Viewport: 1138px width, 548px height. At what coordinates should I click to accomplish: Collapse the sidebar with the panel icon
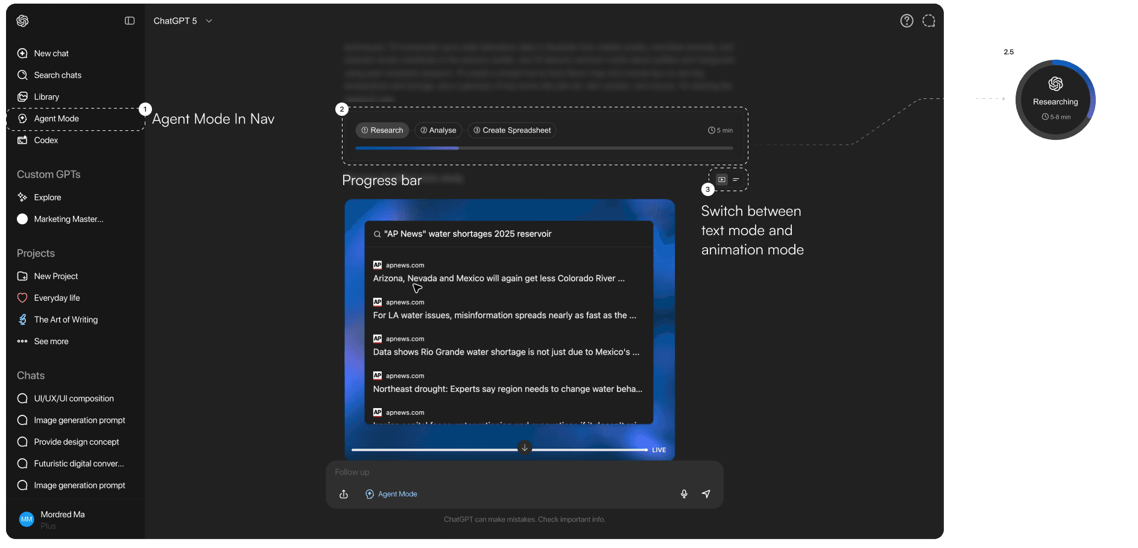pyautogui.click(x=130, y=21)
